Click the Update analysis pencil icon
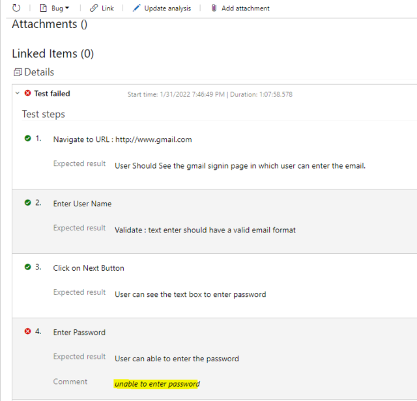 [x=136, y=8]
